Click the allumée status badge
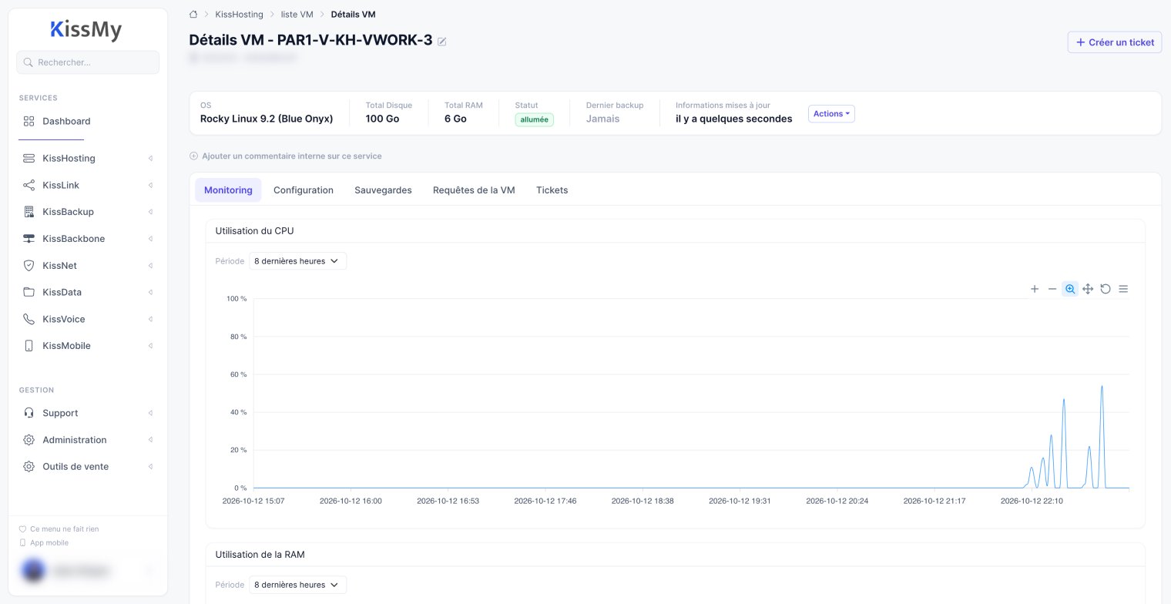 pyautogui.click(x=535, y=120)
